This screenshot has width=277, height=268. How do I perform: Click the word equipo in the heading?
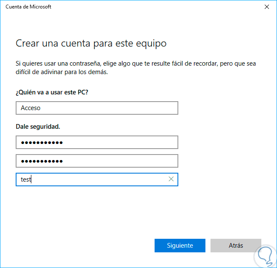(153, 43)
